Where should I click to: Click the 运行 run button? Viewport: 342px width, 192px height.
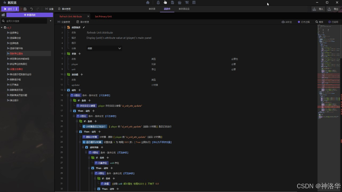tap(8, 9)
